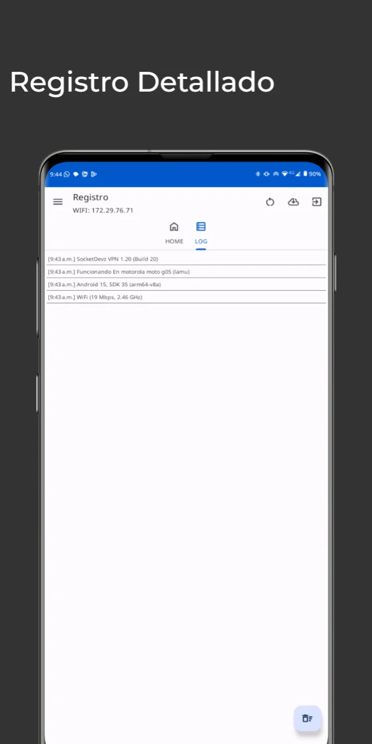The image size is (372, 744).
Task: Tap the exit app icon
Action: coord(317,202)
